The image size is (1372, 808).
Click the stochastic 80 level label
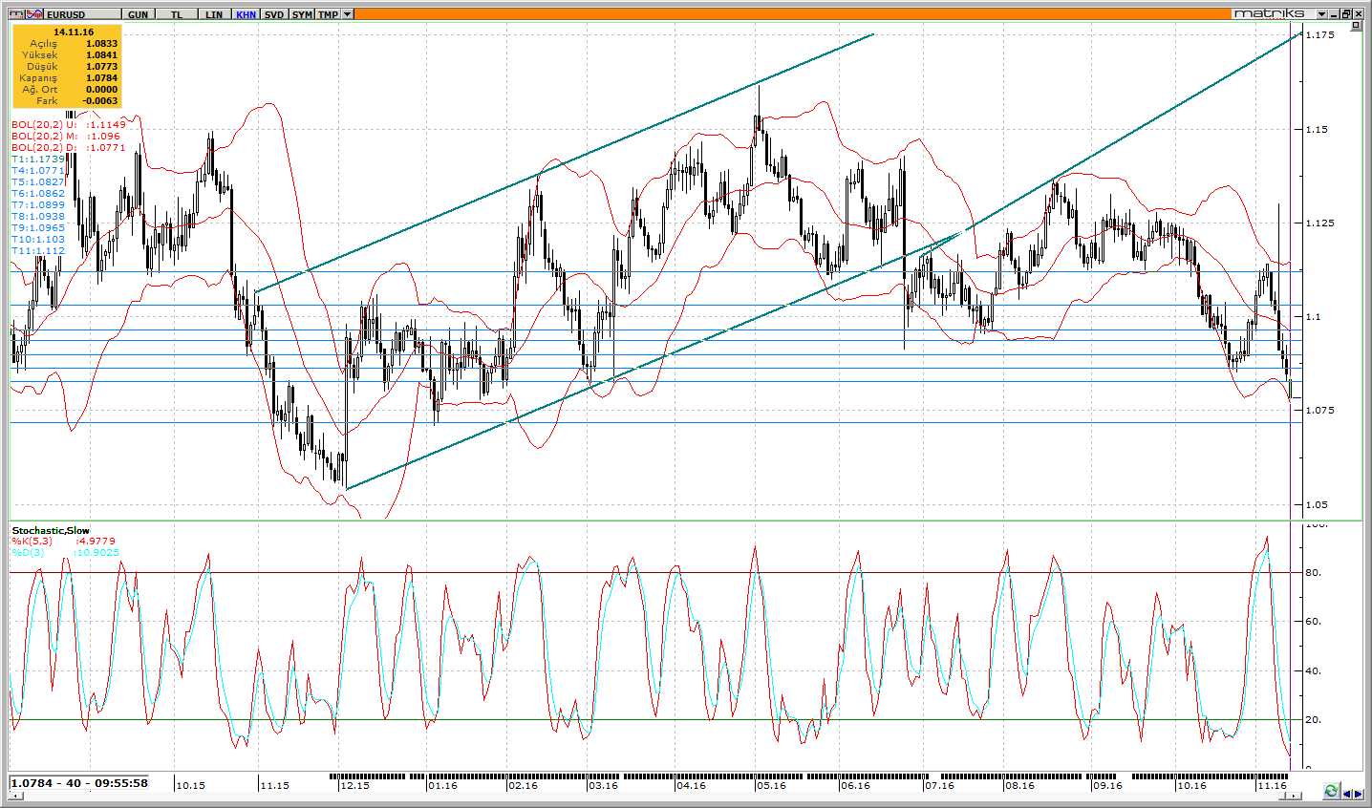(x=1313, y=573)
